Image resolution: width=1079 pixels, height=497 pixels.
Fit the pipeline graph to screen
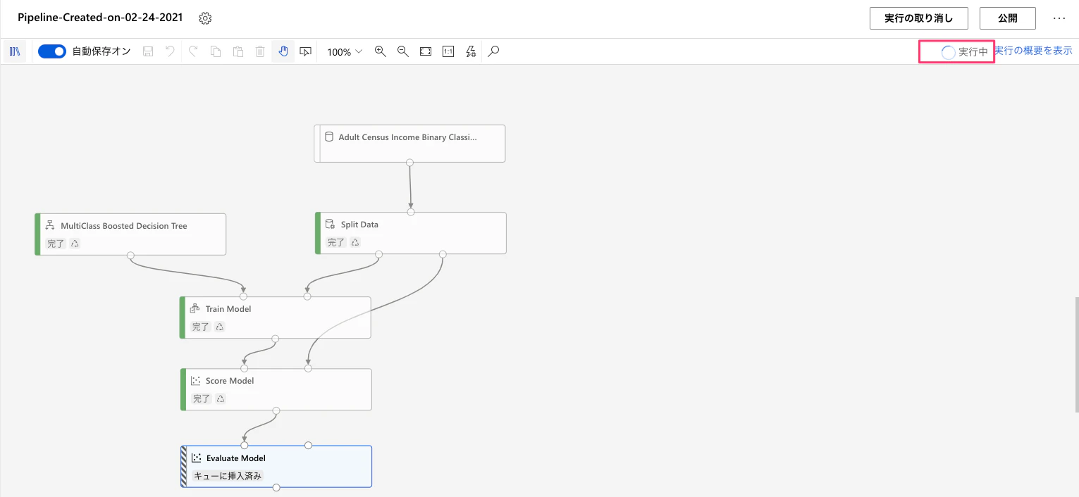click(x=426, y=51)
